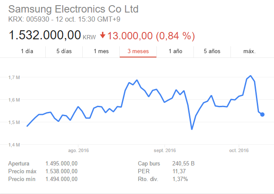This screenshot has width=274, height=194.
Task: Show the 1 año chart range
Action: coord(175,51)
